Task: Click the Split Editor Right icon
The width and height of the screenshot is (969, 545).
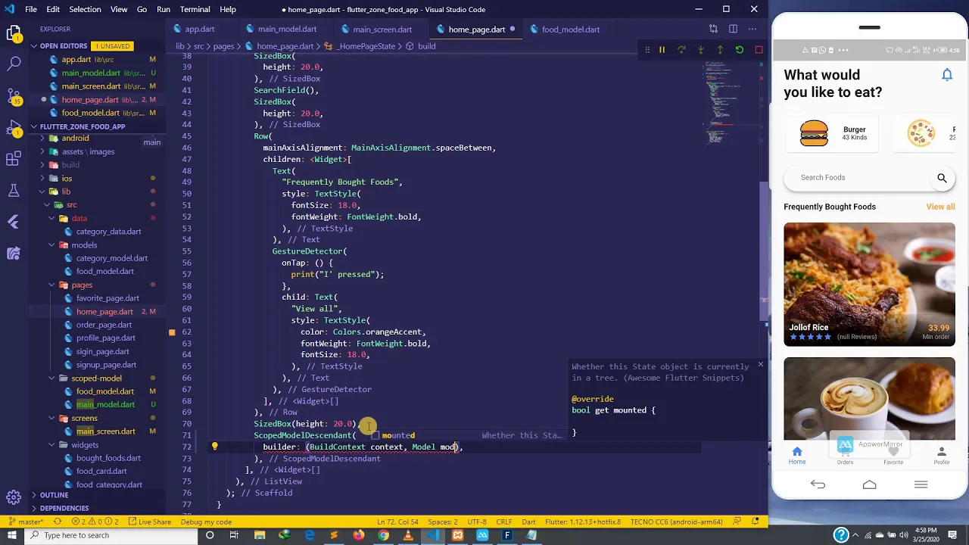Action: pos(733,29)
